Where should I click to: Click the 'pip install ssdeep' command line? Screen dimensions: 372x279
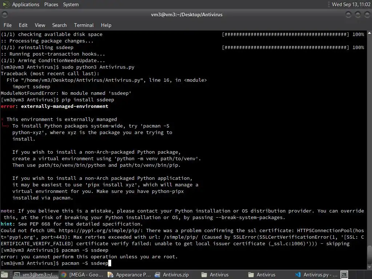pos(57,100)
